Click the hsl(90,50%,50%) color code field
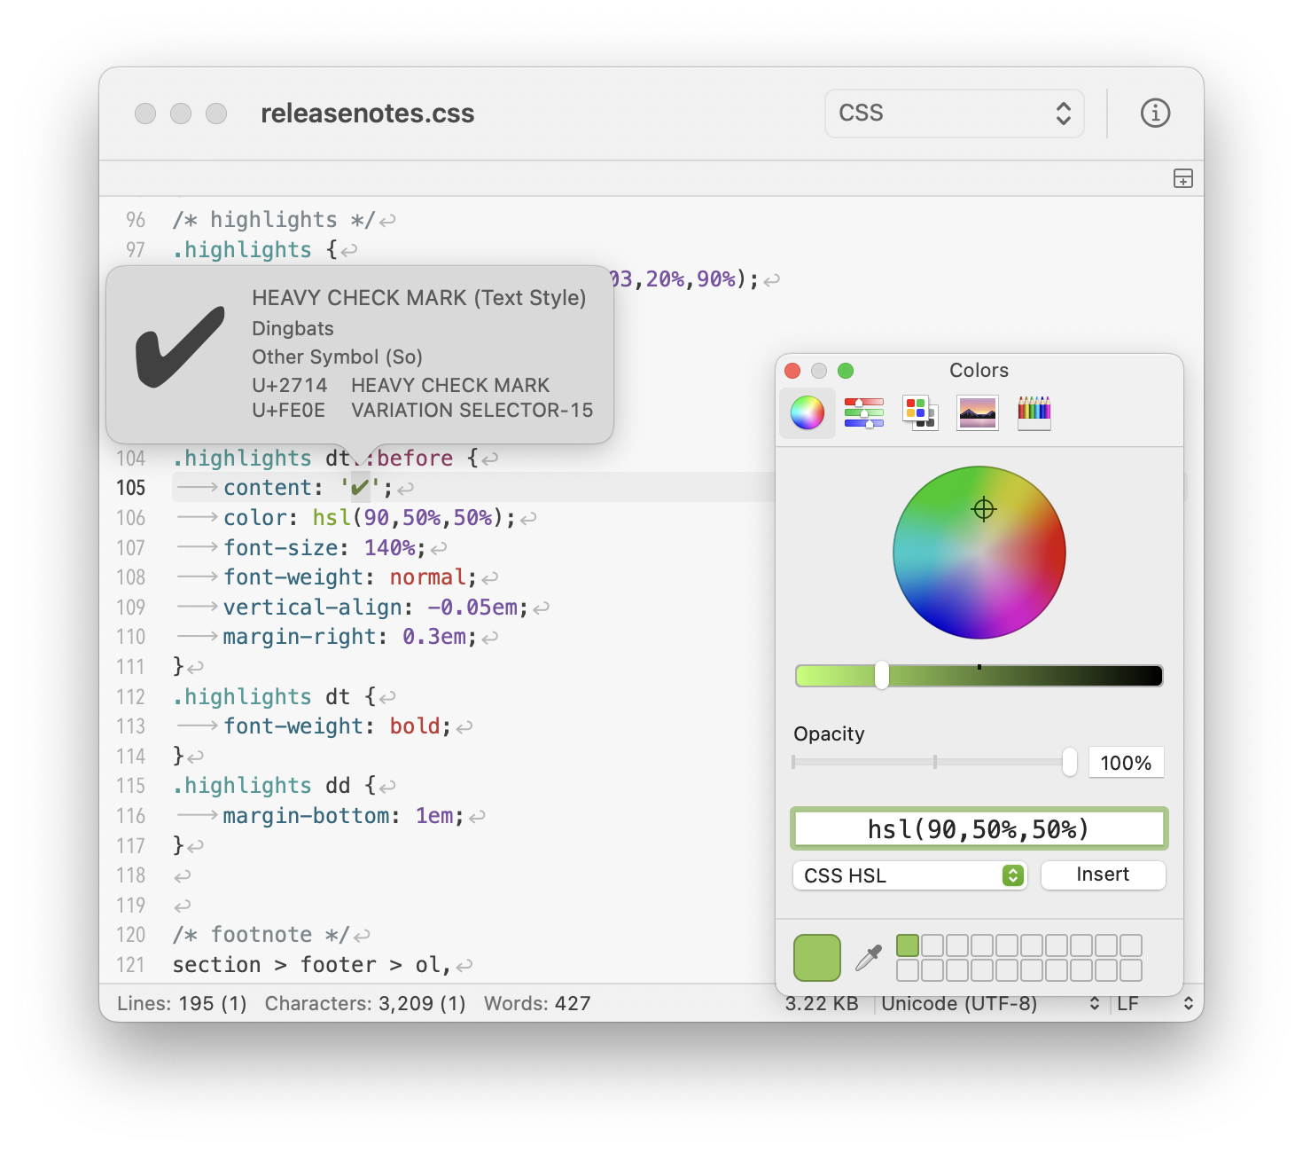The image size is (1303, 1153). pyautogui.click(x=979, y=829)
